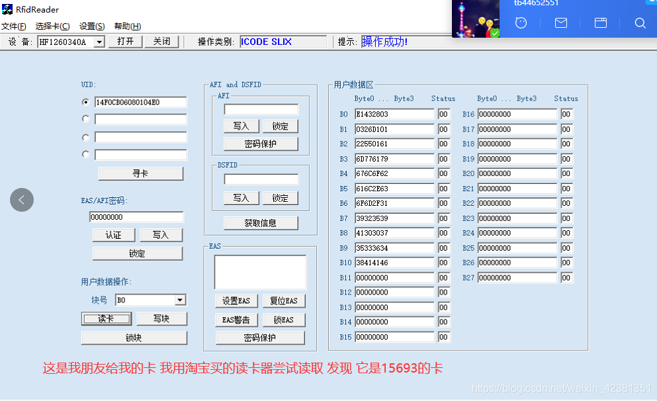
Task: Click the EAS output text area
Action: tap(260, 273)
